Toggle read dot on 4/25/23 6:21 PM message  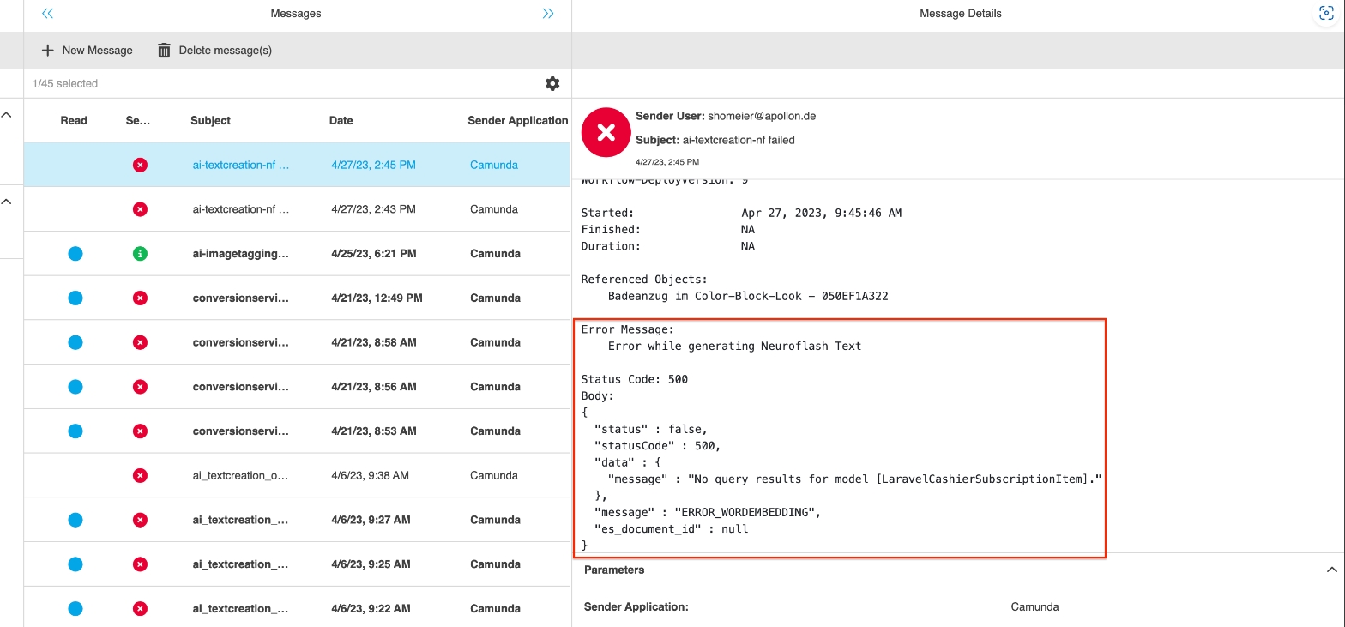pyautogui.click(x=75, y=253)
